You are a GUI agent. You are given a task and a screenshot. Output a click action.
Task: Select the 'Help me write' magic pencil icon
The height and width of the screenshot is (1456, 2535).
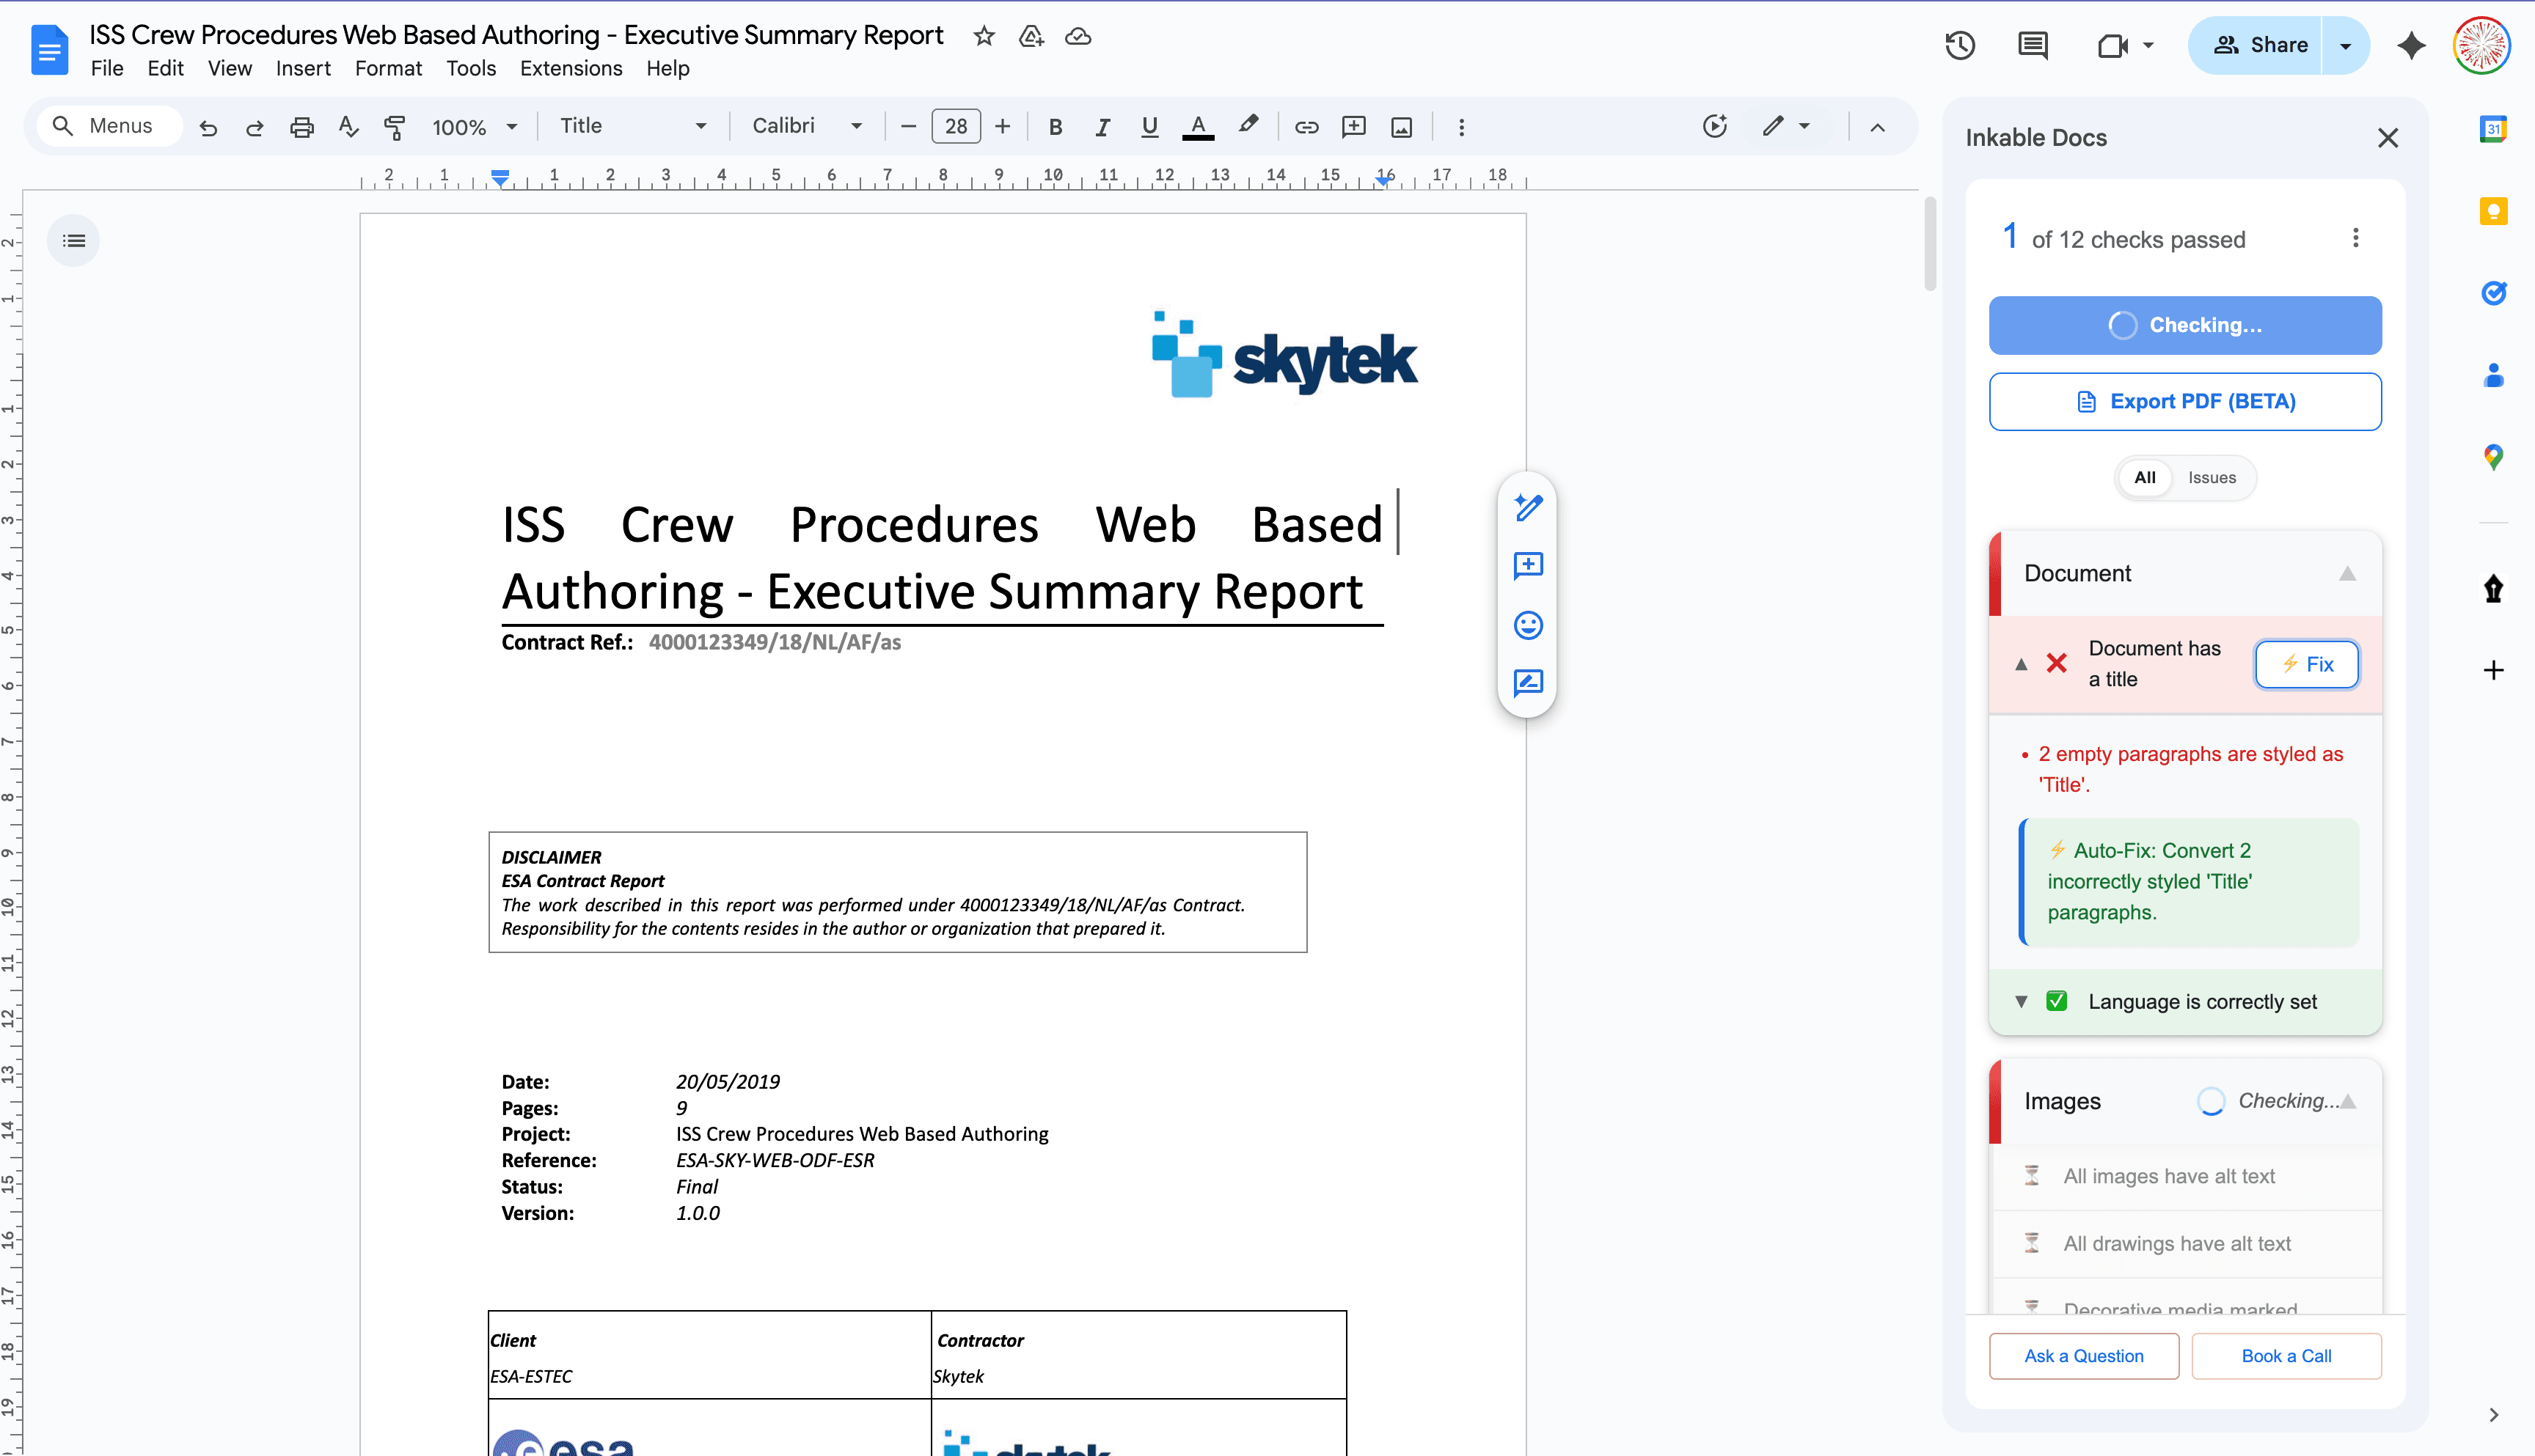(x=1528, y=508)
